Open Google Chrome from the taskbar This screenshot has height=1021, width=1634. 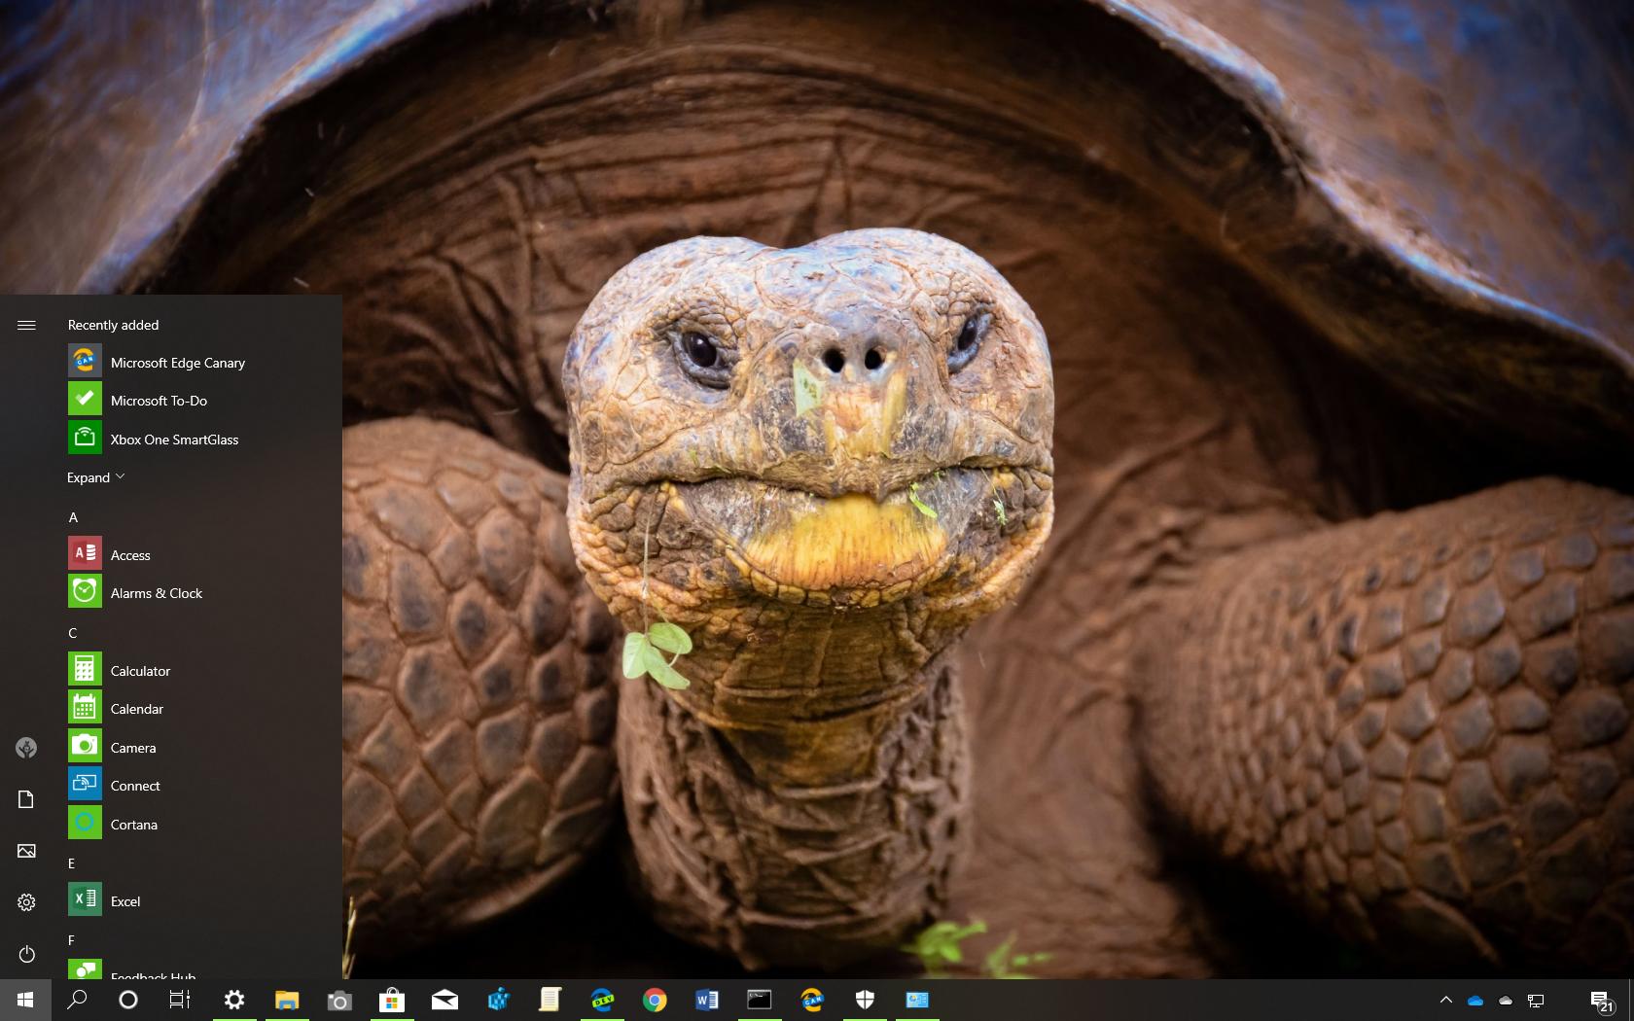(x=655, y=1000)
